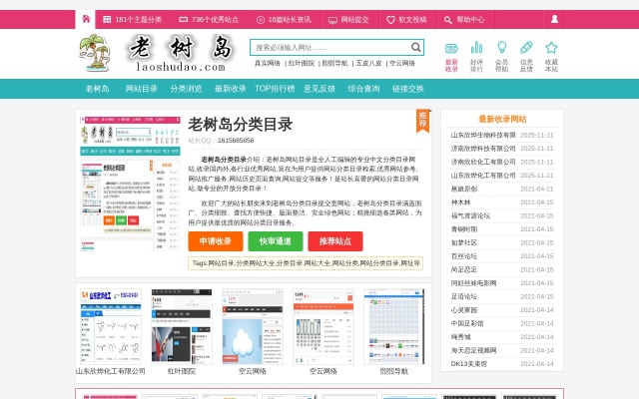
Task: Open 网站目录 in navigation bar
Action: (x=141, y=89)
